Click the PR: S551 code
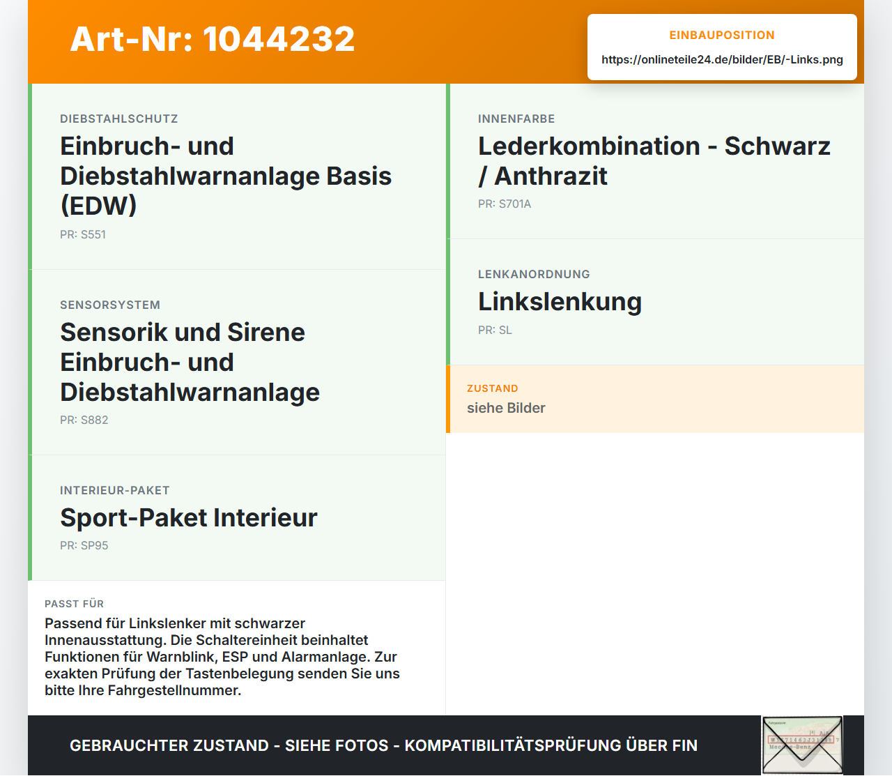Screen dimensions: 892x776 pos(83,235)
